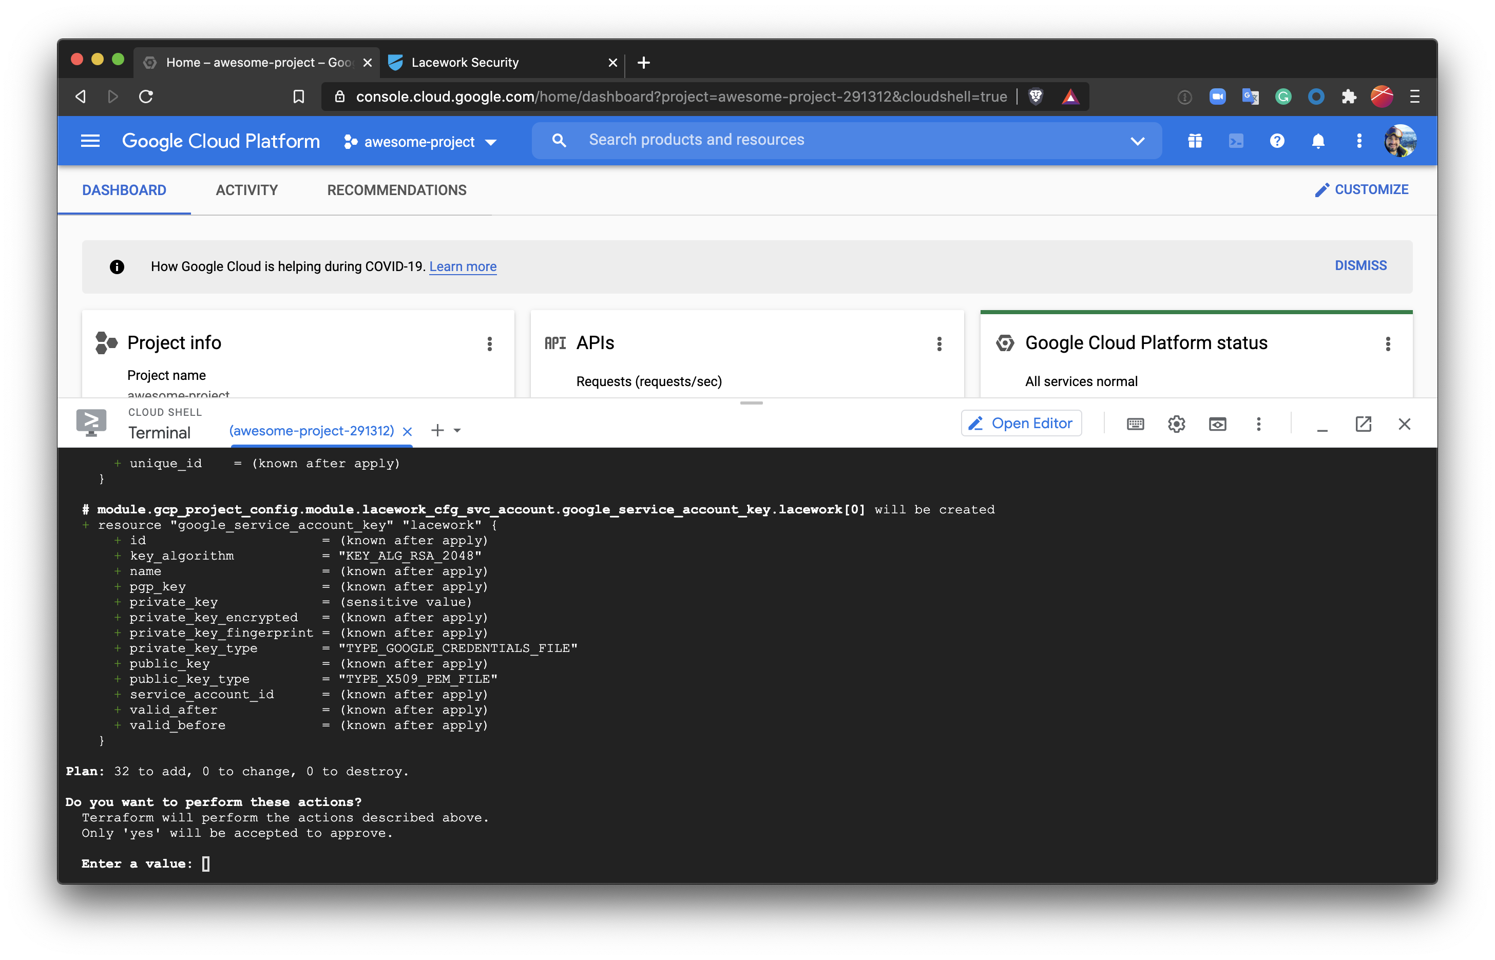This screenshot has width=1495, height=960.
Task: Click the help question mark icon
Action: point(1277,141)
